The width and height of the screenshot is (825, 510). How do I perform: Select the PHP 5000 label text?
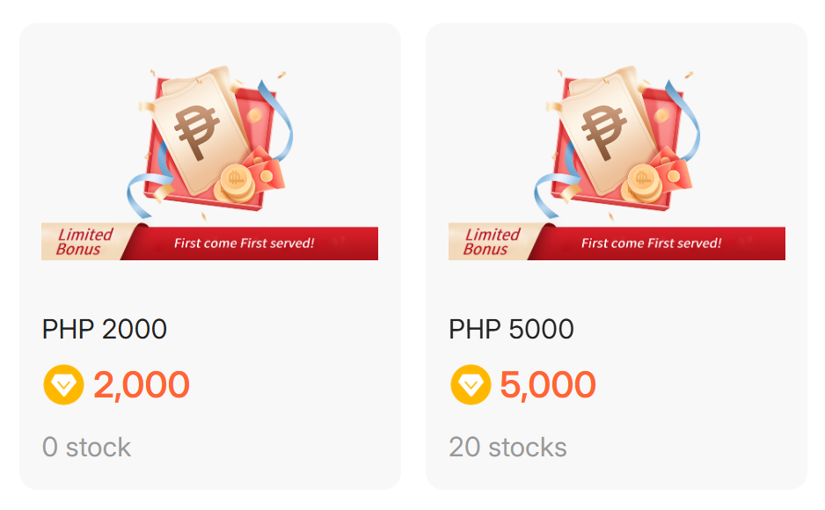pos(512,329)
